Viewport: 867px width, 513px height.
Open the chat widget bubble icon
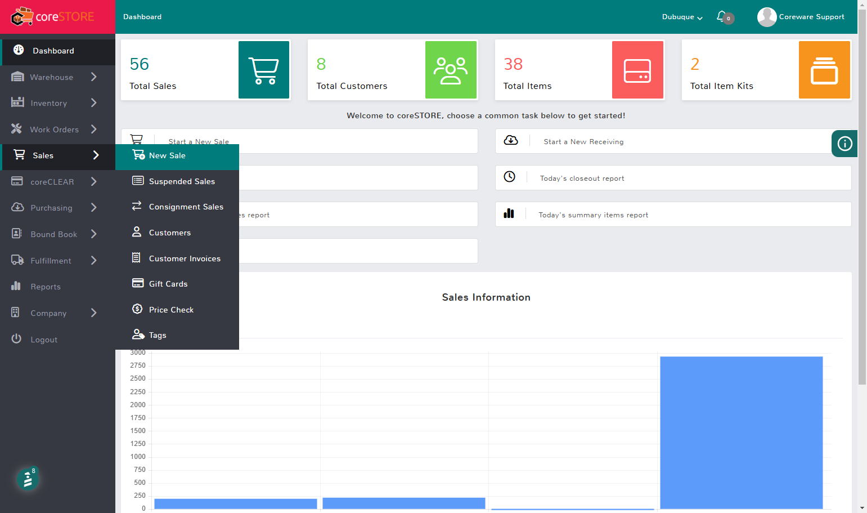pos(28,479)
